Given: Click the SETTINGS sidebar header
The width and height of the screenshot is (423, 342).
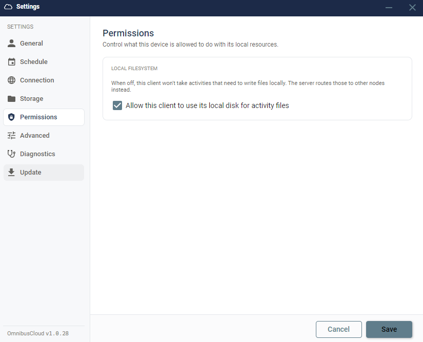Looking at the screenshot, I should [x=20, y=27].
